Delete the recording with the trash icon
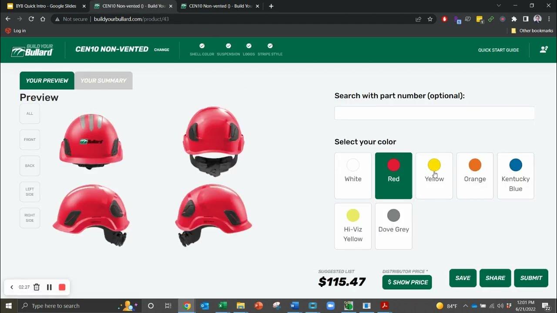 pyautogui.click(x=37, y=287)
